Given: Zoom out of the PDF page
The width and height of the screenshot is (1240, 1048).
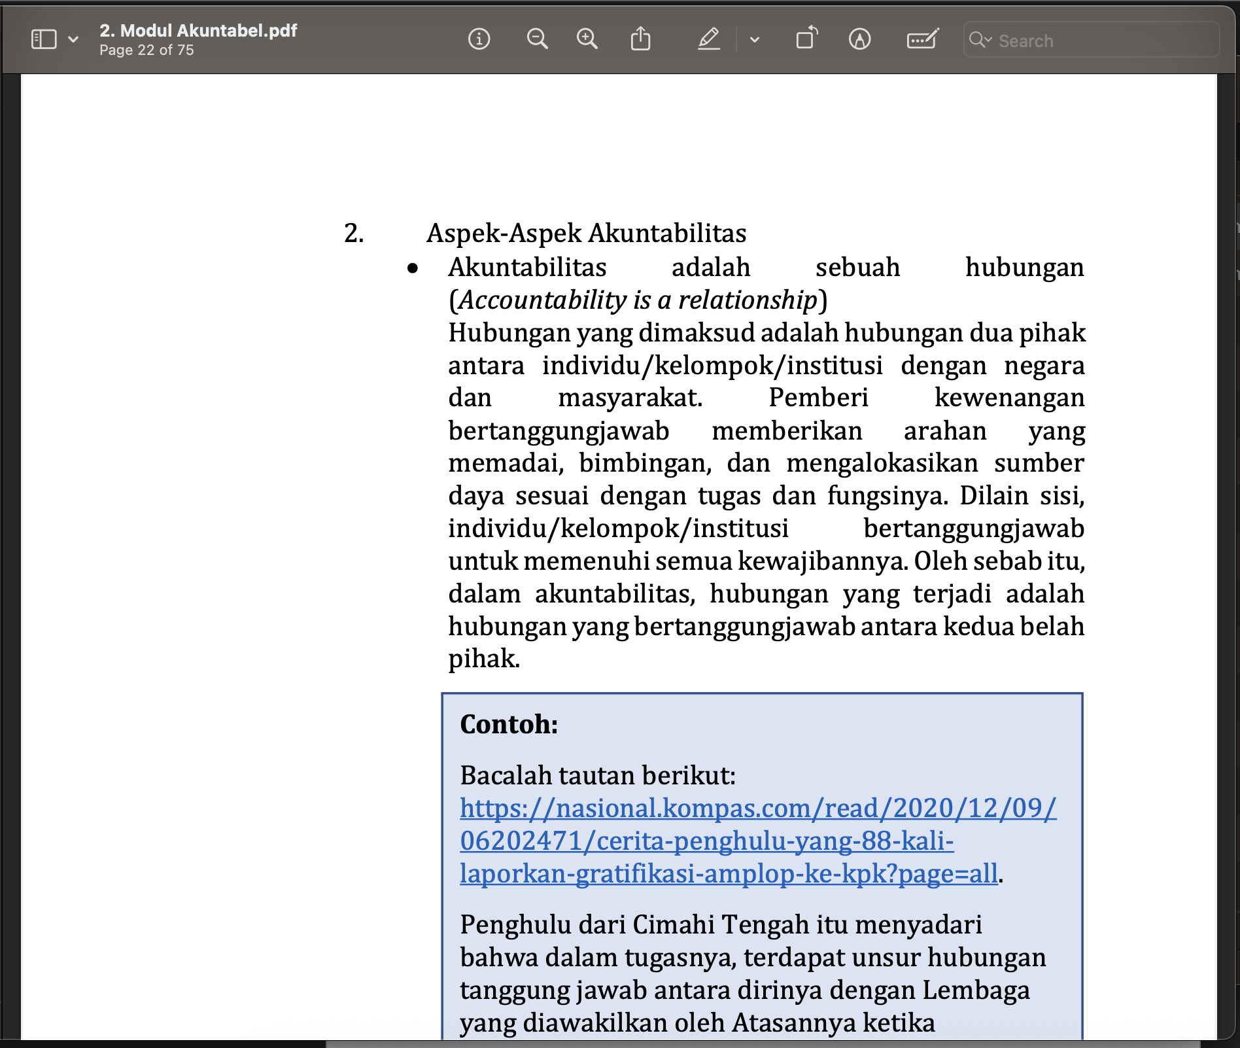Looking at the screenshot, I should [537, 39].
